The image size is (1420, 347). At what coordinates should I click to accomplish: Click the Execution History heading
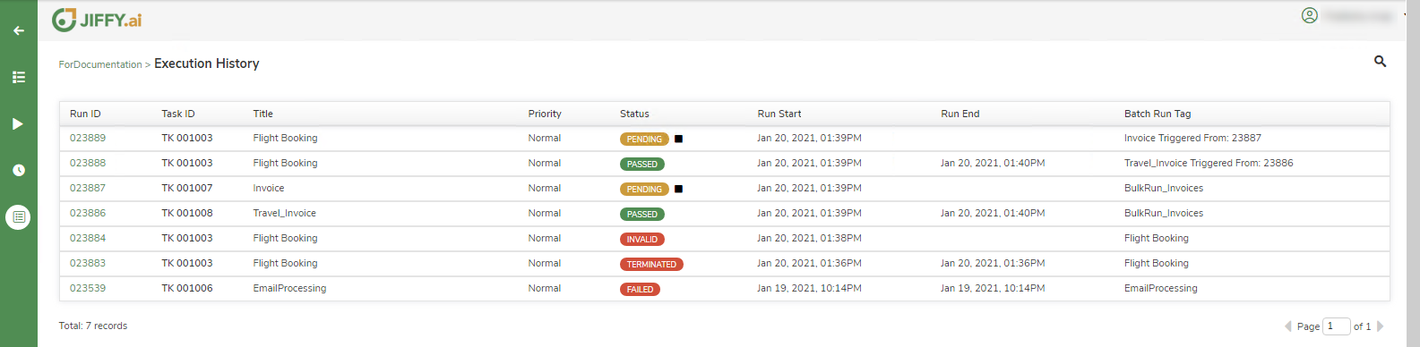click(x=207, y=63)
